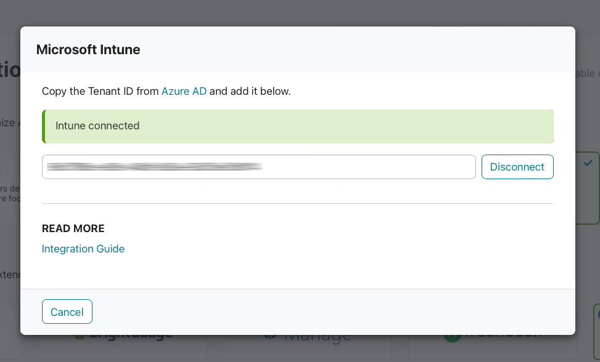
Task: Click the green accent bar of banner
Action: 44,126
